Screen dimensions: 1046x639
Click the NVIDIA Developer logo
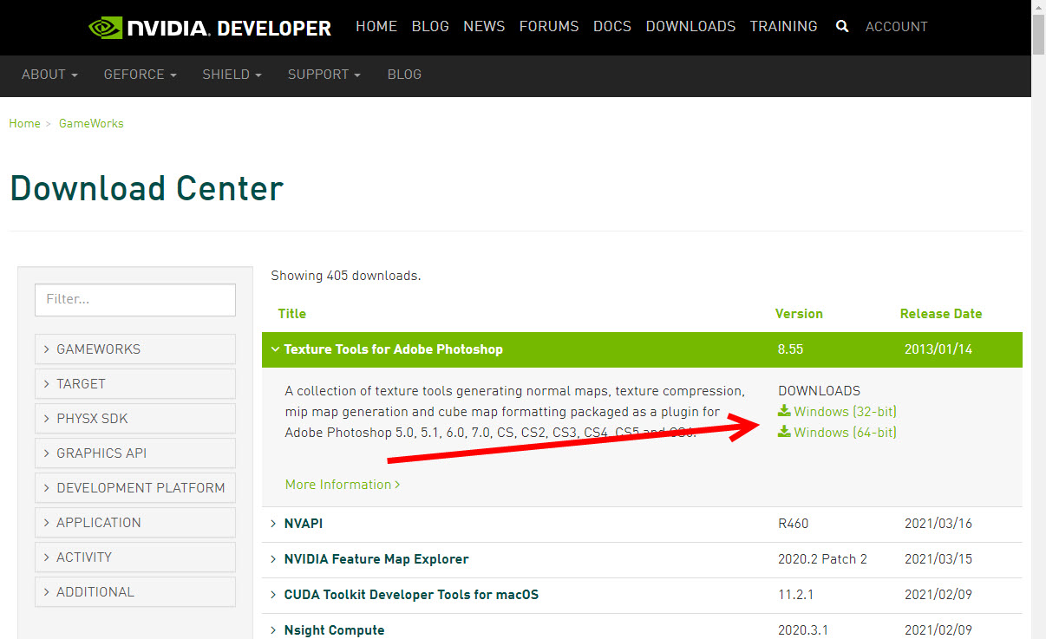pos(210,28)
